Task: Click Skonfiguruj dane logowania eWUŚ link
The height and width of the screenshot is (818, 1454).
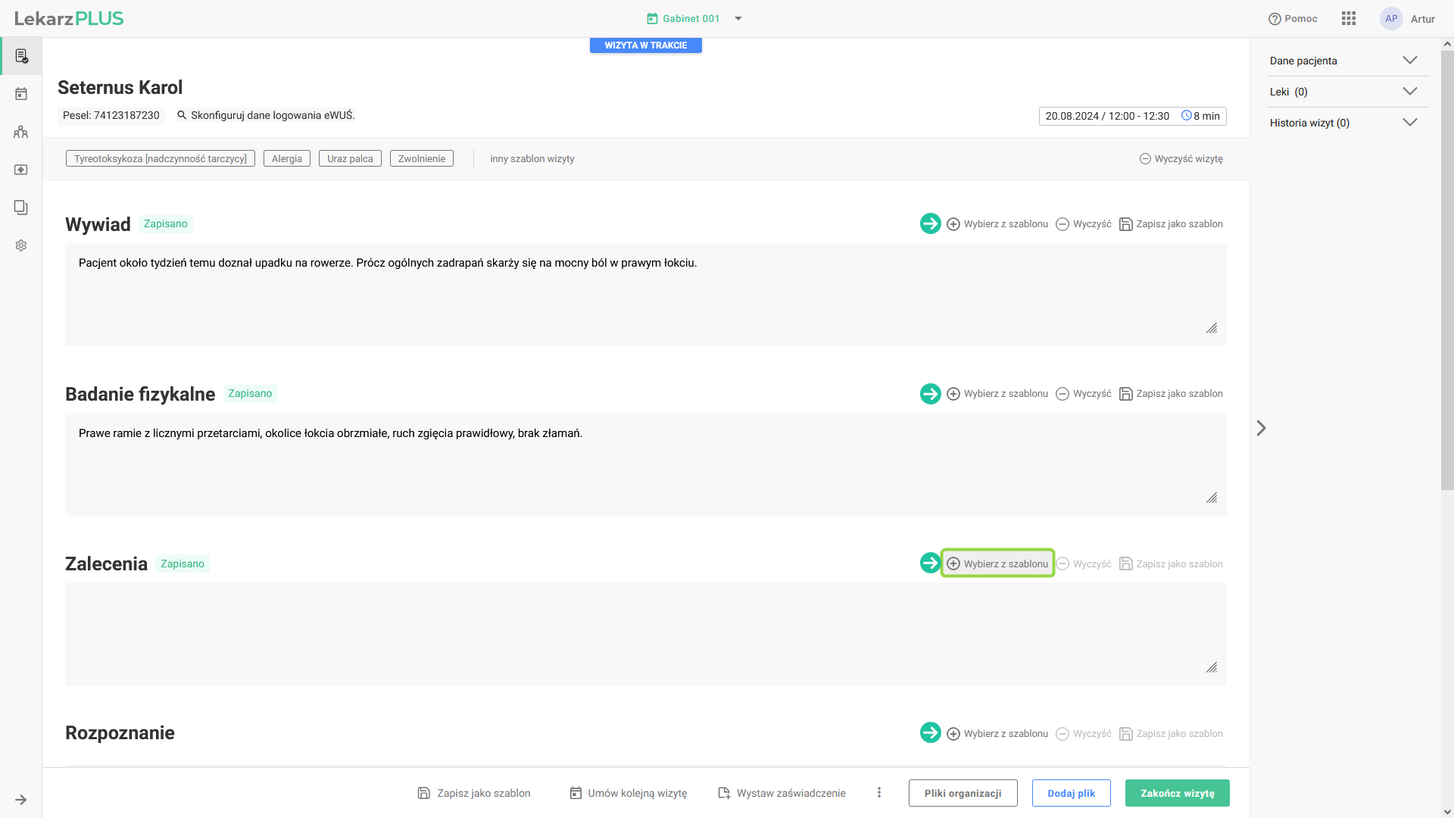Action: click(272, 115)
